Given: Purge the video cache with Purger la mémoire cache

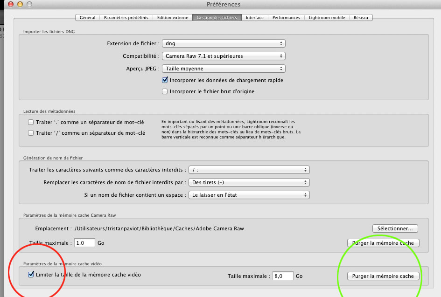Looking at the screenshot, I should [x=383, y=276].
